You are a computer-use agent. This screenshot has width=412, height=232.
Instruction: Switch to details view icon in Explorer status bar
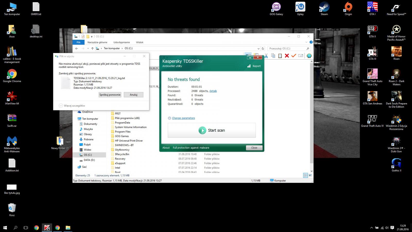click(x=305, y=175)
